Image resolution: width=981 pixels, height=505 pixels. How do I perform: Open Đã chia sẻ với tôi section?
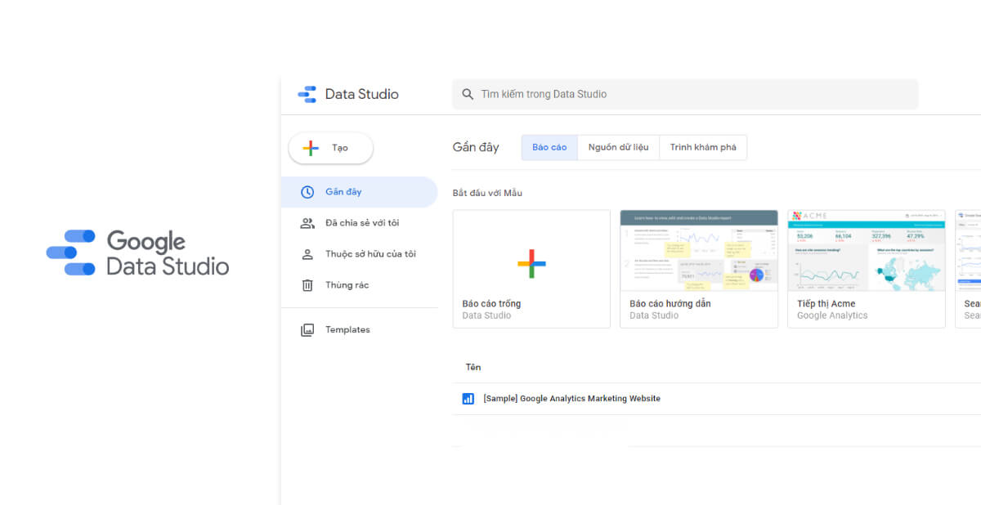359,223
